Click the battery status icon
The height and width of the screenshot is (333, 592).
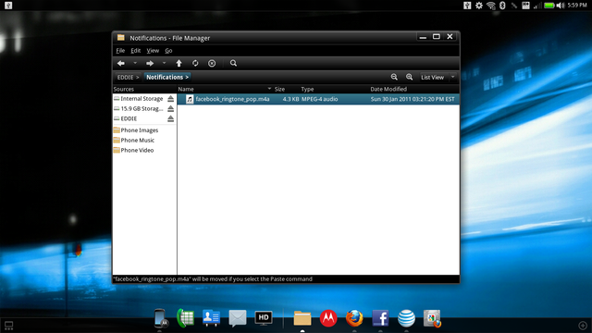click(549, 6)
